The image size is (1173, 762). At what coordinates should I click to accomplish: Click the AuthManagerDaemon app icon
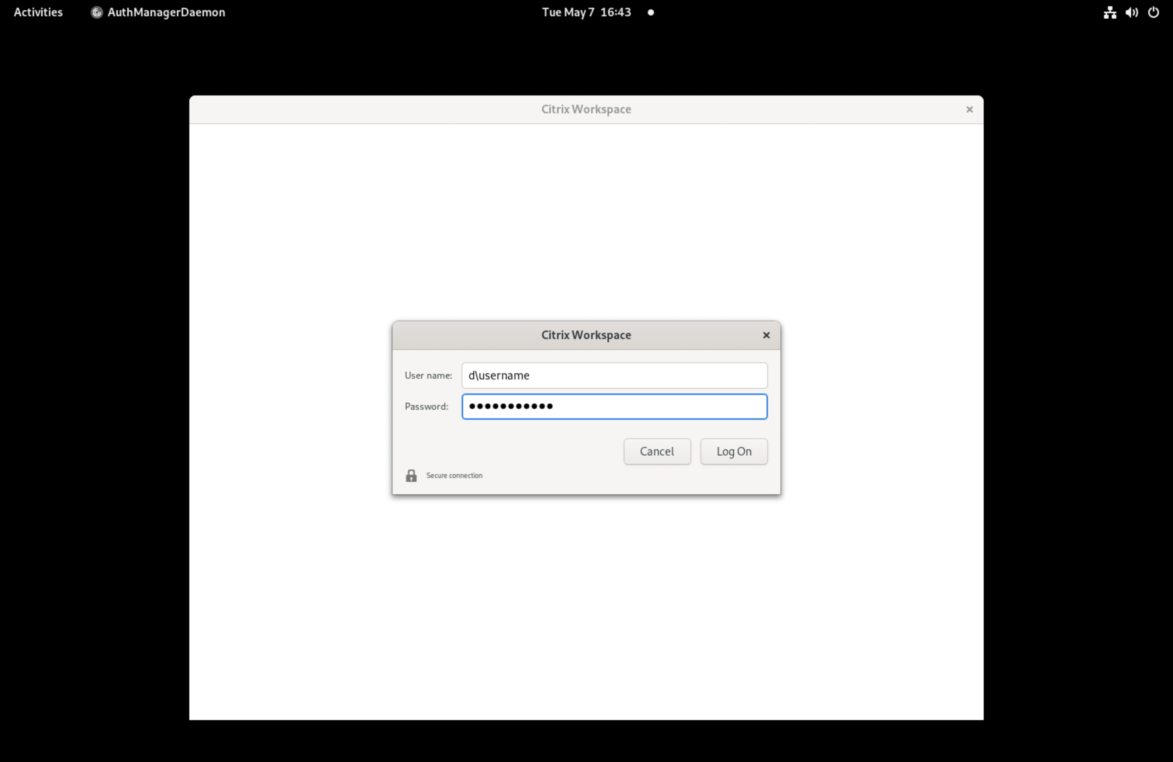[x=97, y=12]
